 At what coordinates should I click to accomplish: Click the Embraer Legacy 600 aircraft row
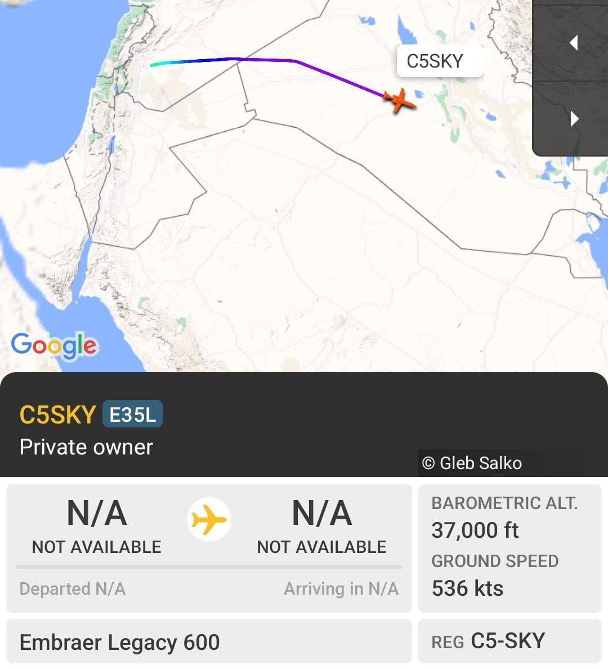209,642
